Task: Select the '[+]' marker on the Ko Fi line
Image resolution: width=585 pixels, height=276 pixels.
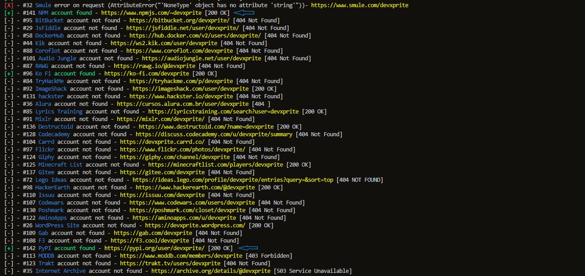Action: (x=8, y=73)
